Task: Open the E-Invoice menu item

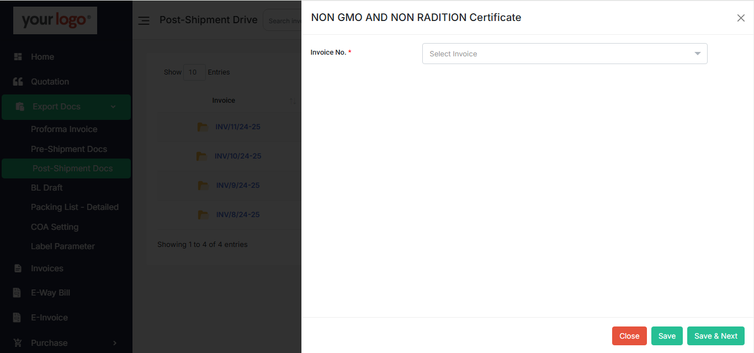Action: (x=49, y=318)
